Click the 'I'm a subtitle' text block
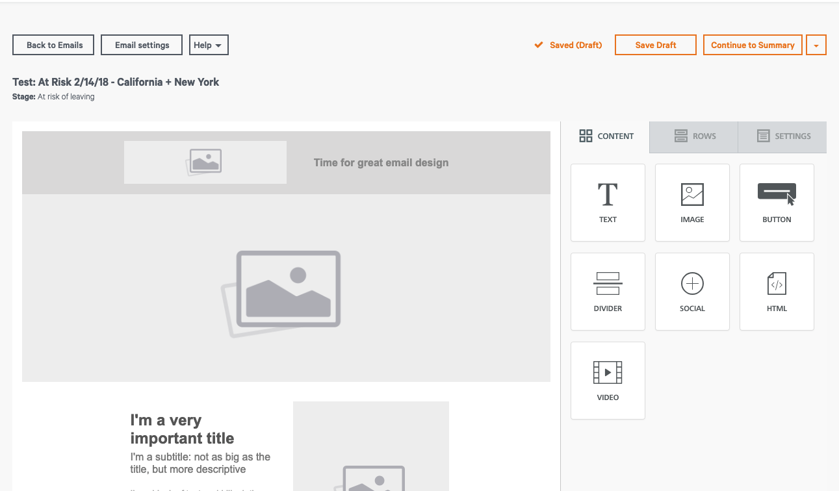Image resolution: width=839 pixels, height=491 pixels. [200, 462]
